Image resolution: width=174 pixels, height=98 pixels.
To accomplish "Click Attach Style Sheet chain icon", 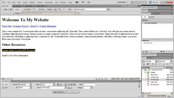I will (x=161, y=51).
